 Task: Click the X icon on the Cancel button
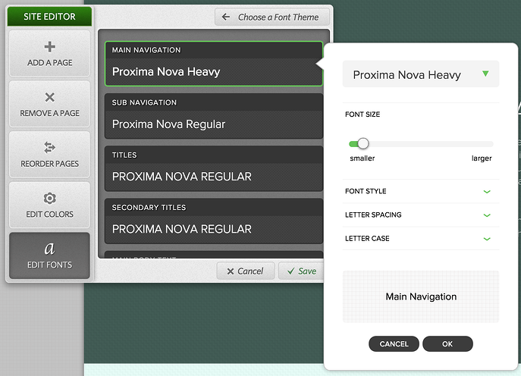231,271
